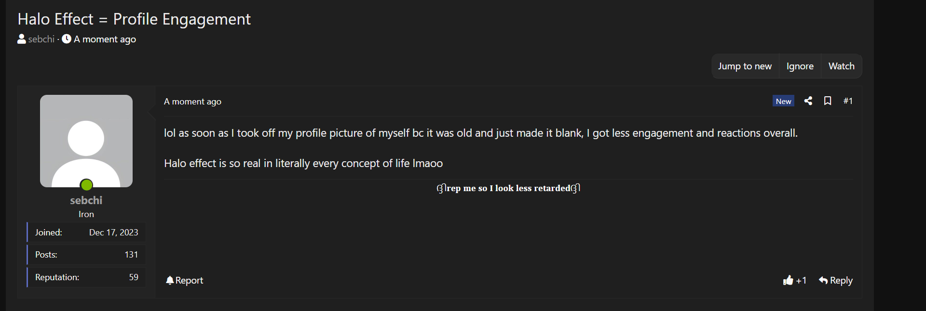Click the user icon beside thread author
926x311 pixels.
click(x=22, y=39)
